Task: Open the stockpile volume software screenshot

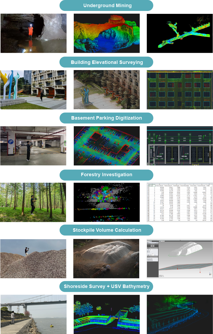Action: coord(180,259)
